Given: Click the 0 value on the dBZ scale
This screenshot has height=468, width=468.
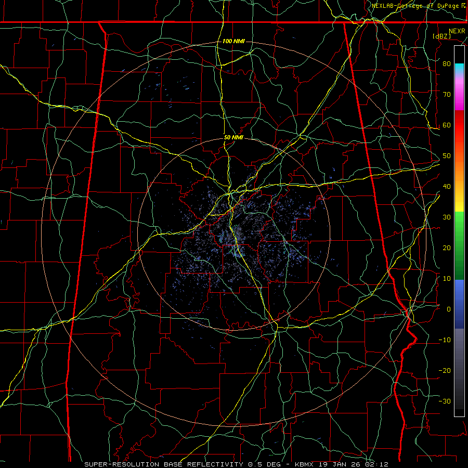Looking at the screenshot, I should (449, 309).
